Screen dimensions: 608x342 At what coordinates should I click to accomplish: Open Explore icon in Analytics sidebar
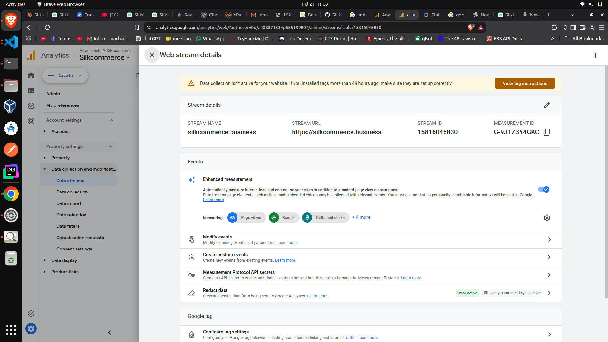31,106
